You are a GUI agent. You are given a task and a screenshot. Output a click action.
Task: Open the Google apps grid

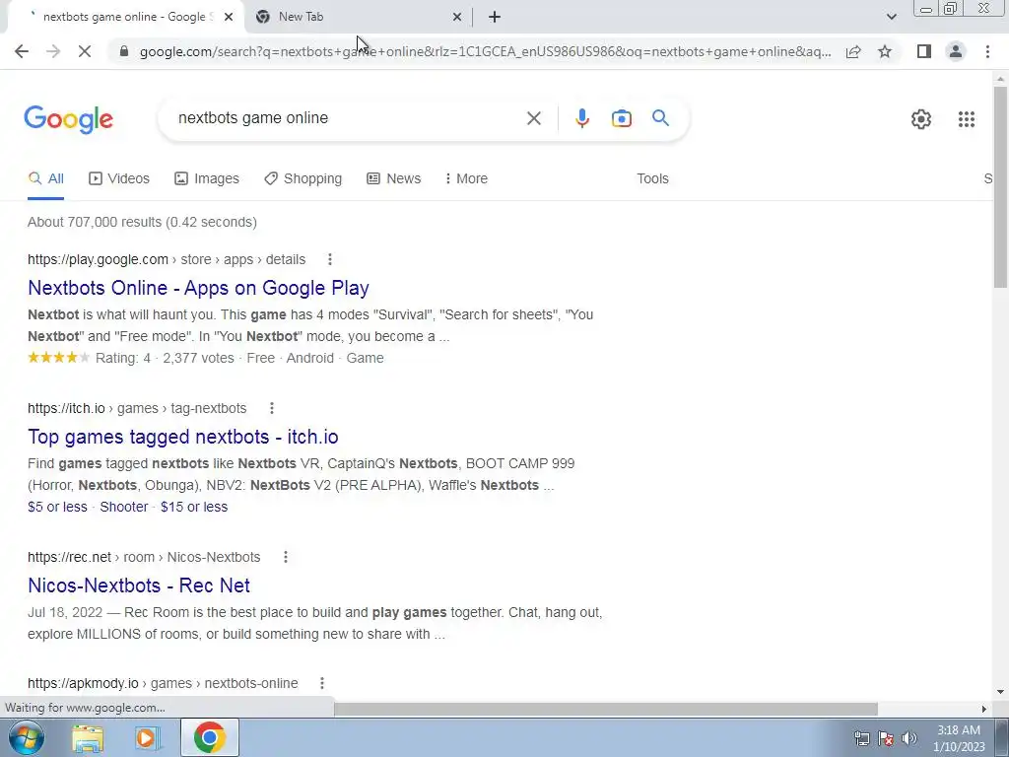point(966,119)
